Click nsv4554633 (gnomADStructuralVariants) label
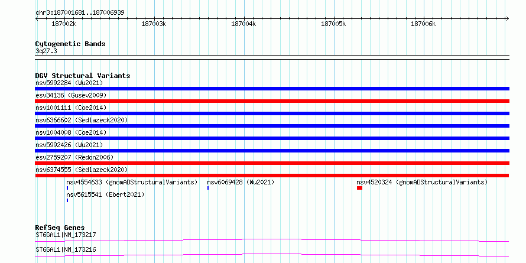 tap(132, 182)
